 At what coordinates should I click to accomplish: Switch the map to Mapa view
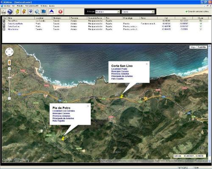(x=193, y=47)
